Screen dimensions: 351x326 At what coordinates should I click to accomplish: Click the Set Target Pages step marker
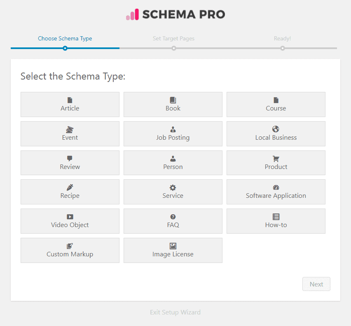(173, 48)
